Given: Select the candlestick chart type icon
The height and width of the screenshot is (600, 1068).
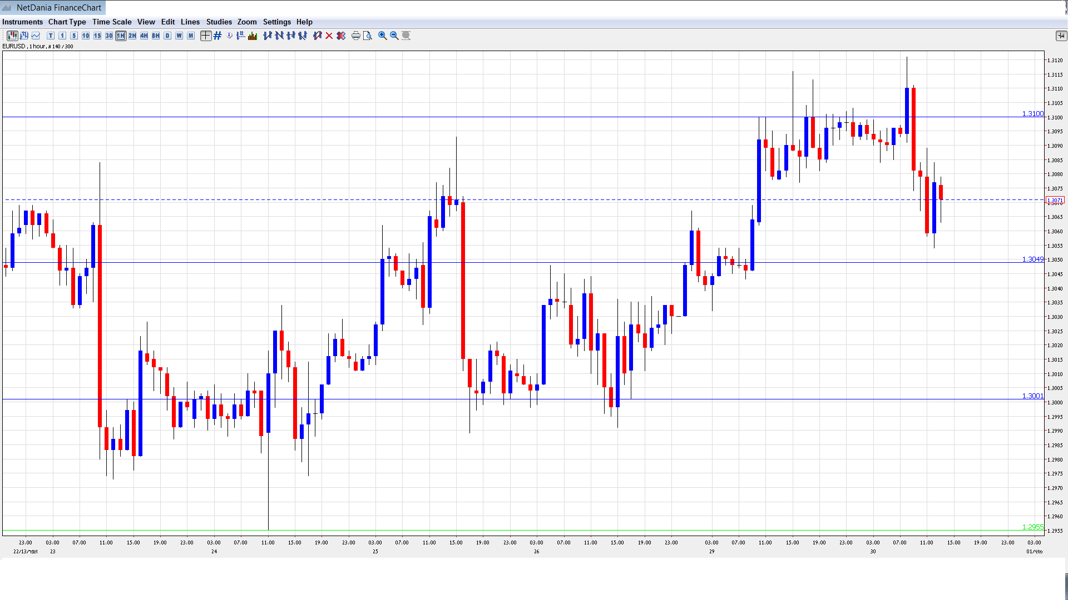Looking at the screenshot, I should pyautogui.click(x=12, y=36).
